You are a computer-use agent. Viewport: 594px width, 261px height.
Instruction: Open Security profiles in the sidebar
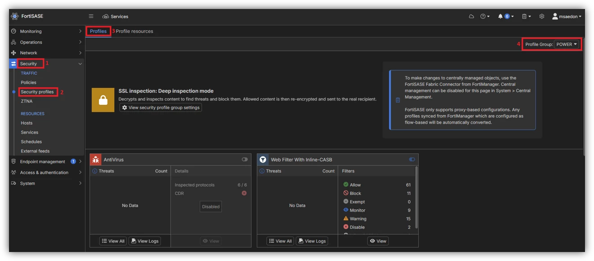click(x=37, y=92)
